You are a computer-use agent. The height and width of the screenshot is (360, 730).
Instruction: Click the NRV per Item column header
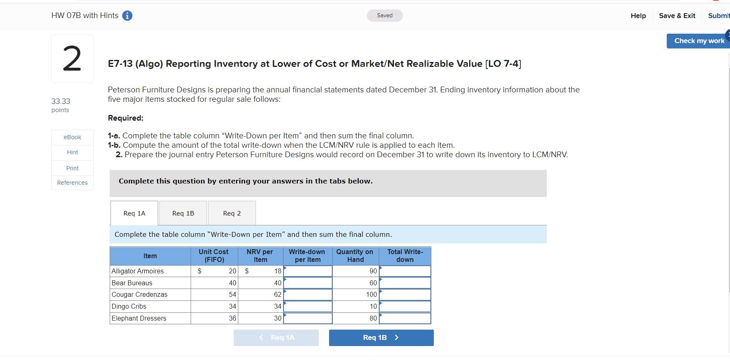click(260, 256)
